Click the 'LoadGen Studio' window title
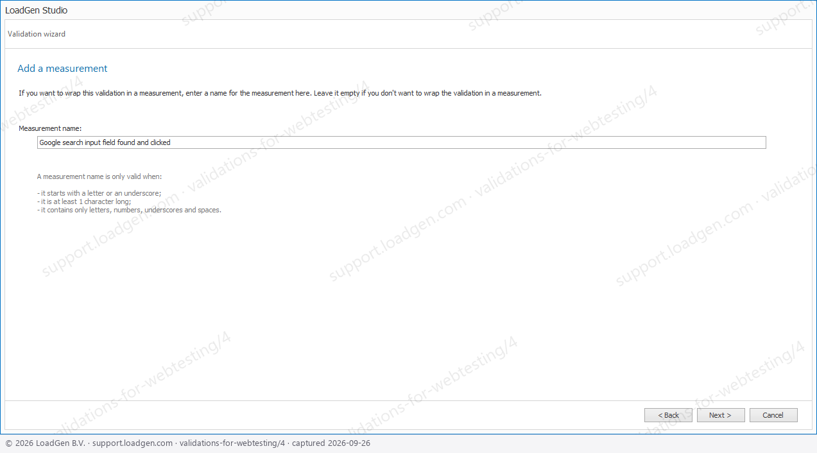 [36, 10]
